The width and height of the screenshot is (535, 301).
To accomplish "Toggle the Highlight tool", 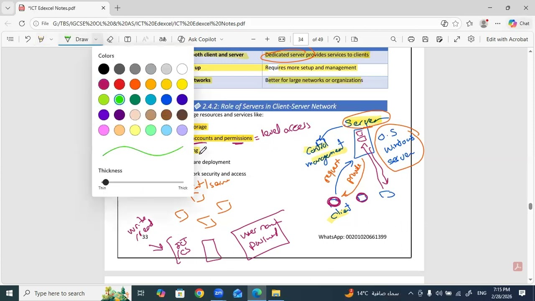I will pyautogui.click(x=41, y=39).
